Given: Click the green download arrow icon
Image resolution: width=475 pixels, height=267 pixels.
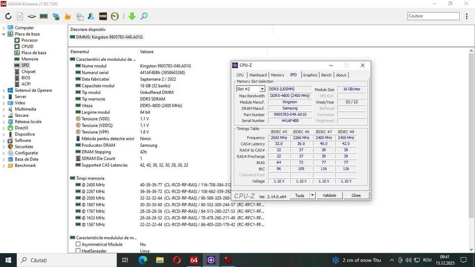Looking at the screenshot, I should tap(132, 16).
